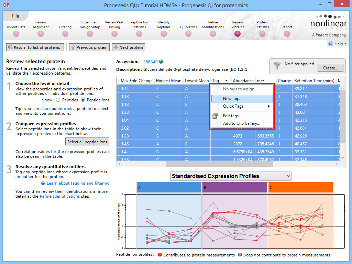
Task: Go to QC Metrics step circle
Action: click(x=188, y=34)
